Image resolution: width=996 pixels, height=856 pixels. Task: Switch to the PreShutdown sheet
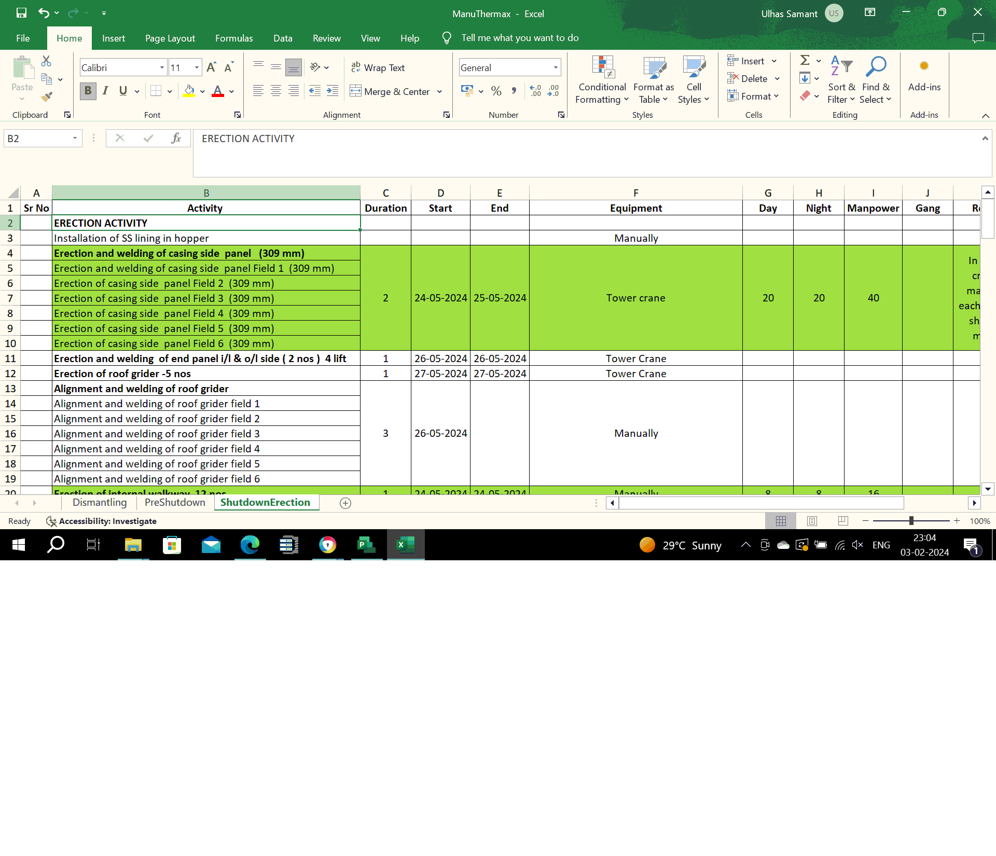175,503
